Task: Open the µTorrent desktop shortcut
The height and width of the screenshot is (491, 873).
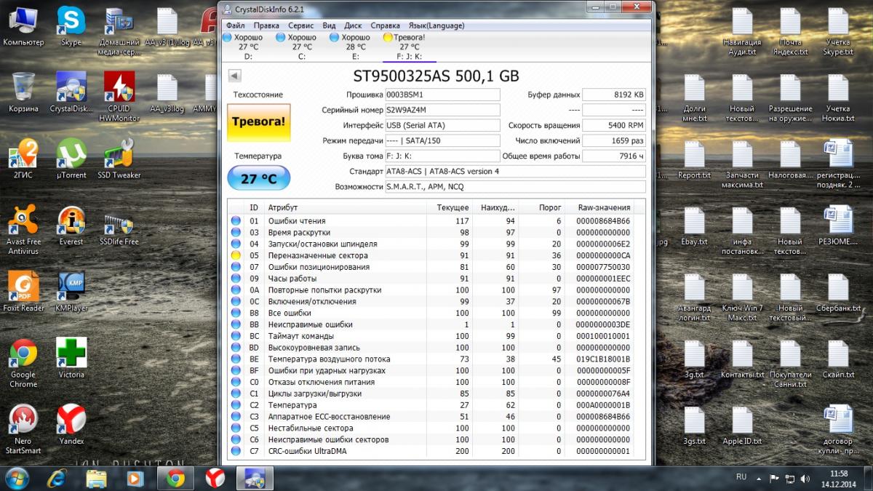Action: point(71,159)
